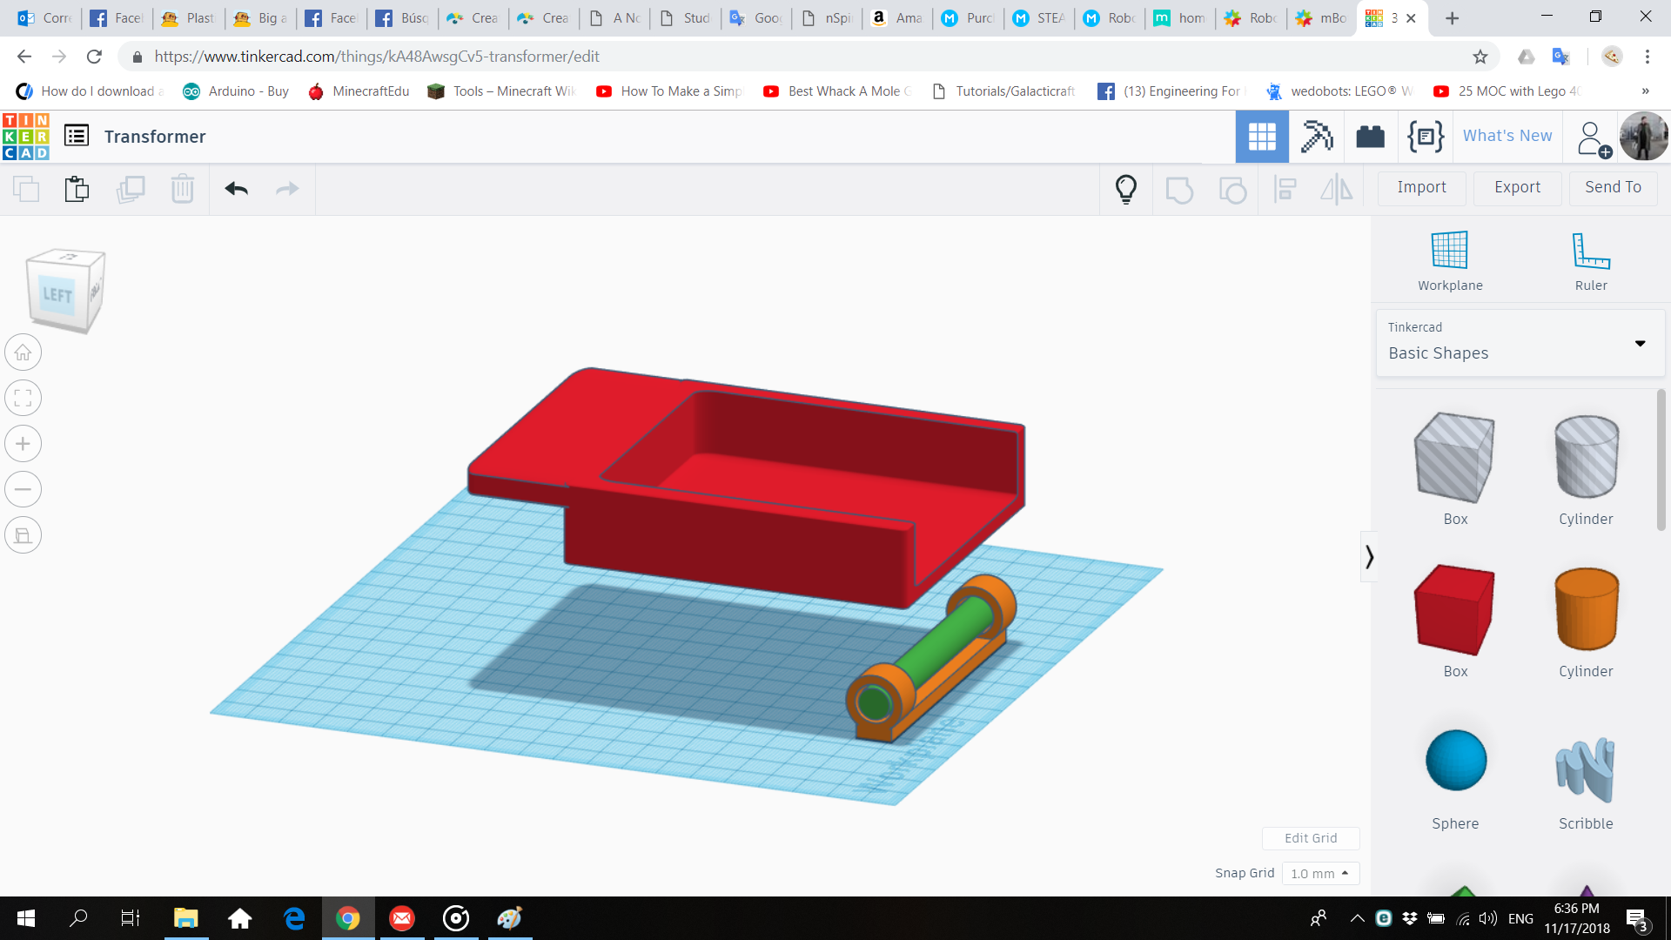
Task: Select the red solid Box shape
Action: tap(1454, 610)
